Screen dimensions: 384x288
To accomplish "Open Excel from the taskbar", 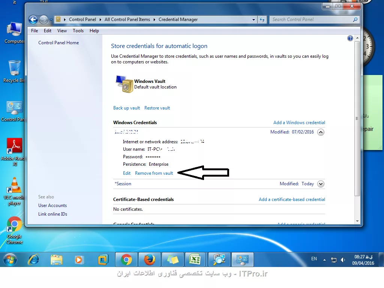I will tap(196, 259).
